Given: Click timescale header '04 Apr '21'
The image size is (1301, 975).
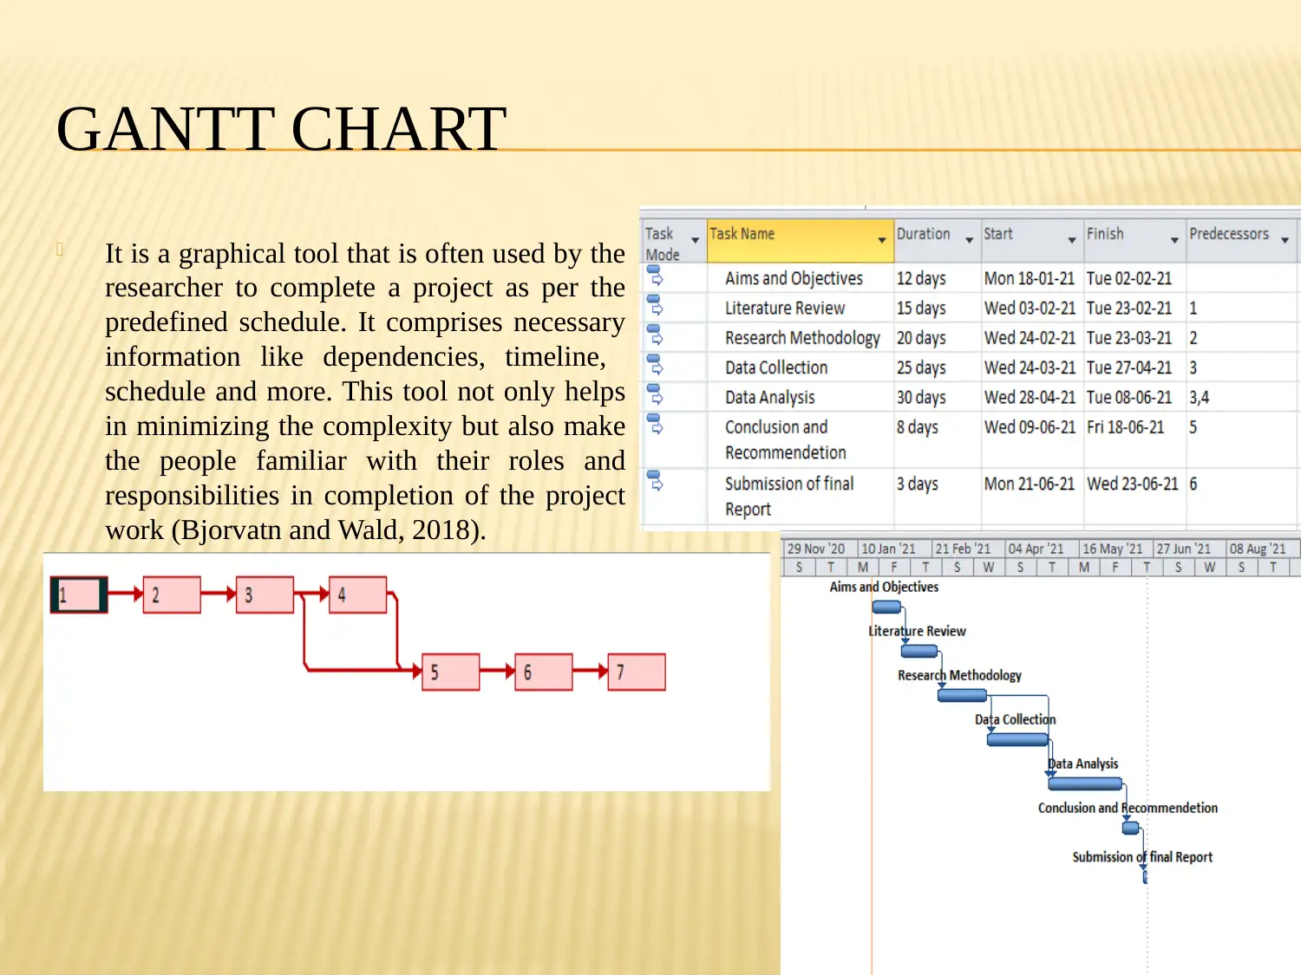Looking at the screenshot, I should (1042, 549).
